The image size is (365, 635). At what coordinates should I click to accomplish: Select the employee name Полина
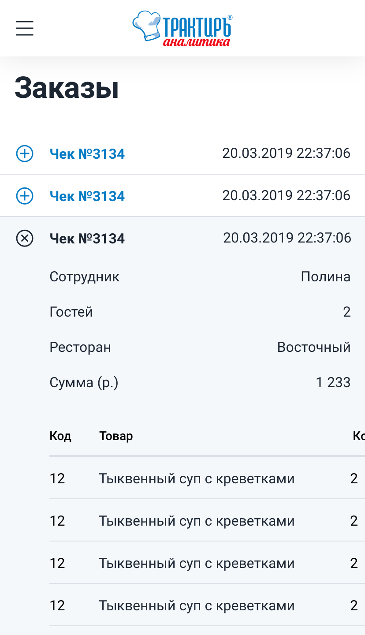(325, 277)
